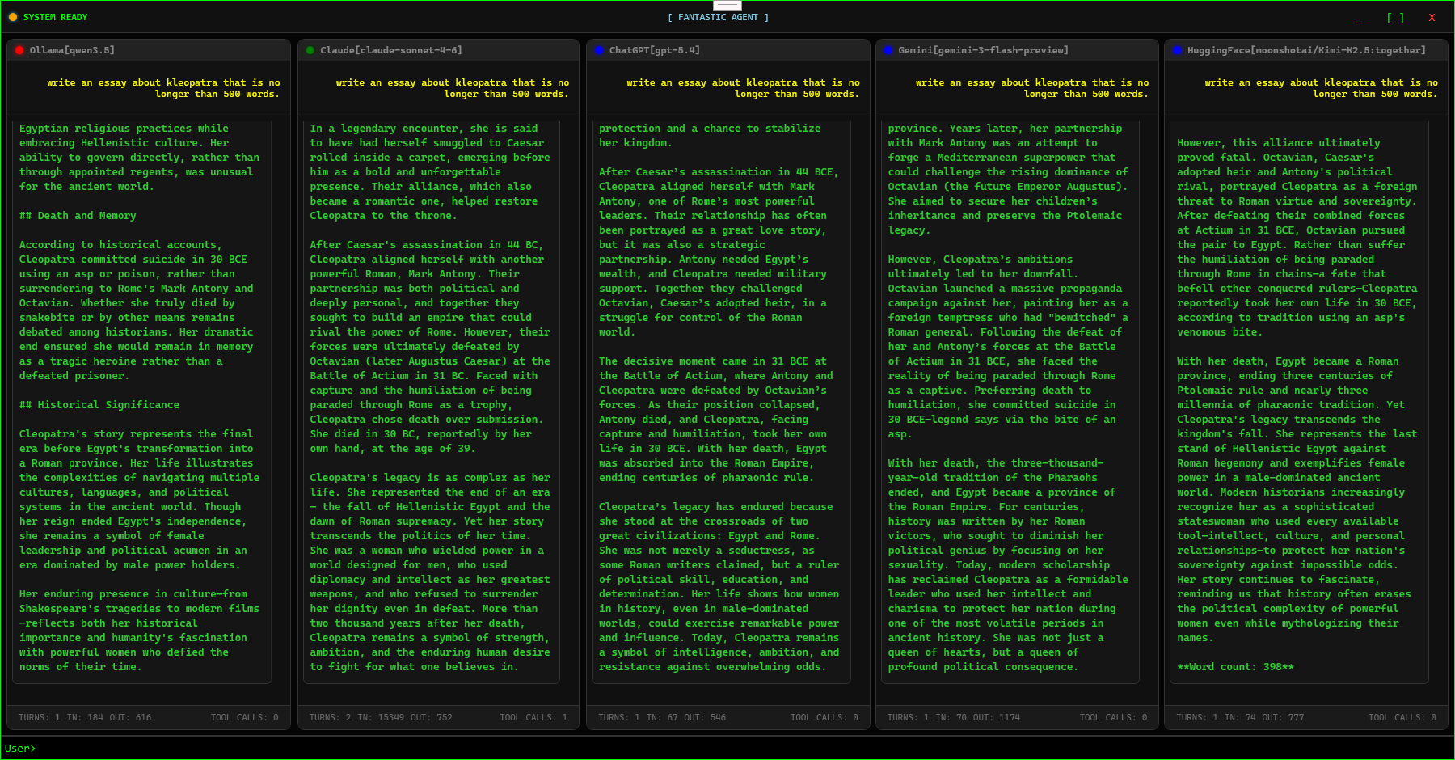Click the yellow prompt in the Ollama panel

click(x=163, y=88)
